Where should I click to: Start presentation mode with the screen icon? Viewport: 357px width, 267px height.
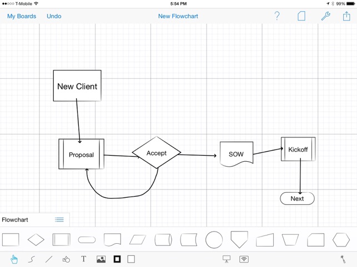coord(227,259)
